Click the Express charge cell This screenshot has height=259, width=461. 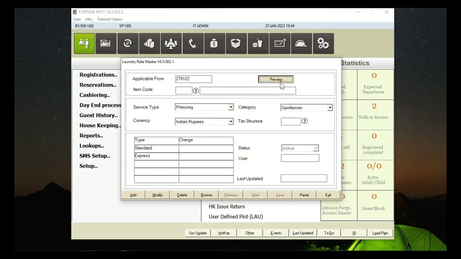206,156
